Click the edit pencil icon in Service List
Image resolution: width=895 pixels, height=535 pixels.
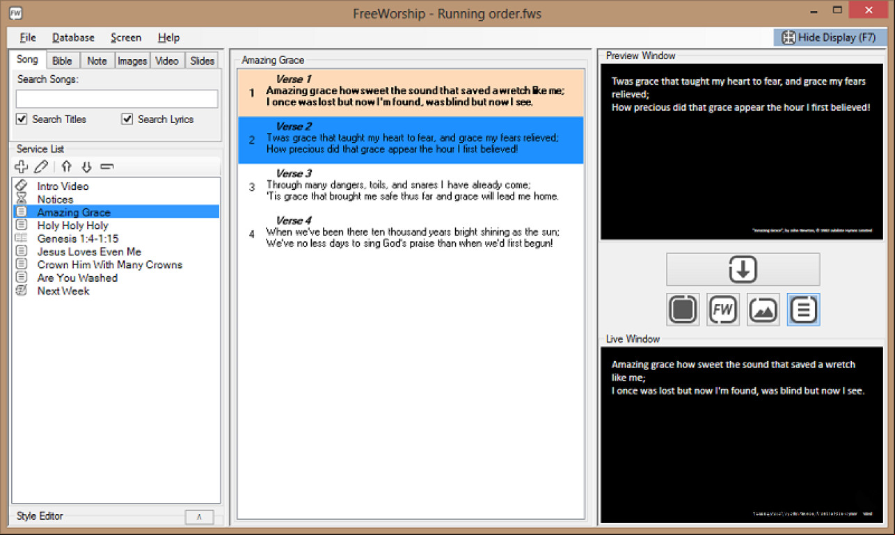[41, 166]
